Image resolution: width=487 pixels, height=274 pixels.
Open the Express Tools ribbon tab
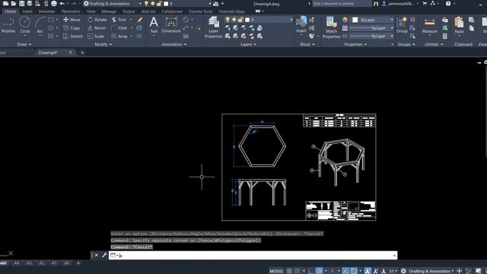click(x=201, y=11)
